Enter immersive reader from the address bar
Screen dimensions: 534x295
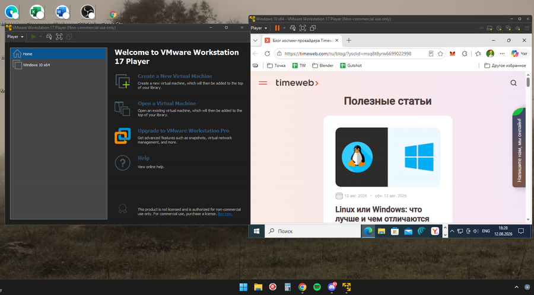[431, 54]
